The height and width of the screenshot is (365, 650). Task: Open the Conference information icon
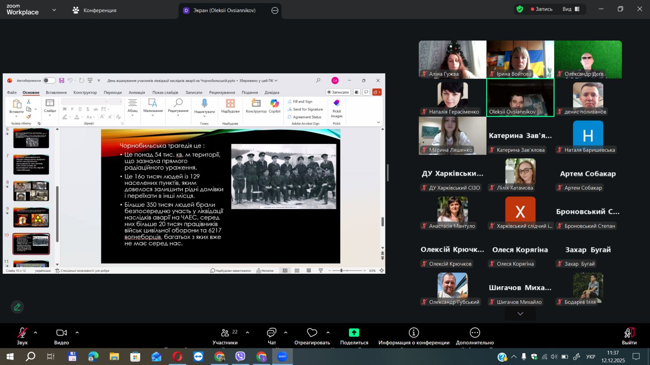414,333
